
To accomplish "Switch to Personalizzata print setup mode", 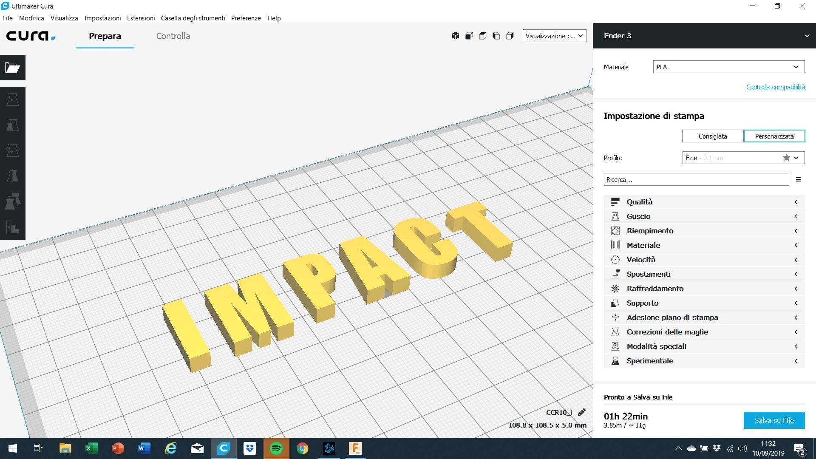I will pyautogui.click(x=774, y=136).
